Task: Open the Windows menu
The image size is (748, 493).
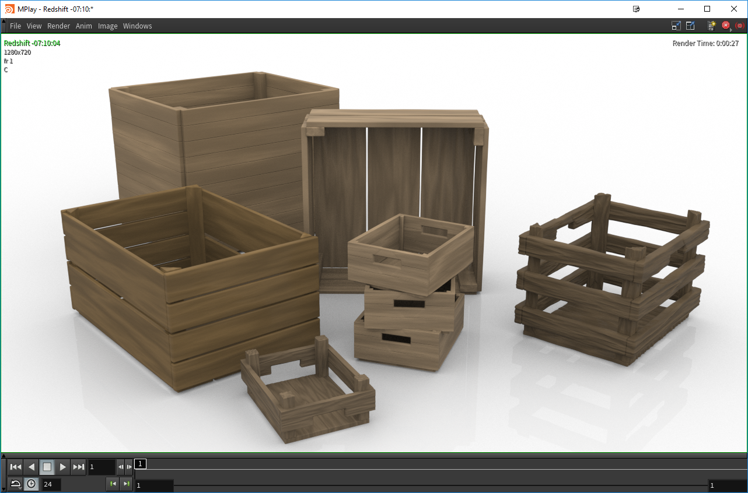Action: click(137, 26)
